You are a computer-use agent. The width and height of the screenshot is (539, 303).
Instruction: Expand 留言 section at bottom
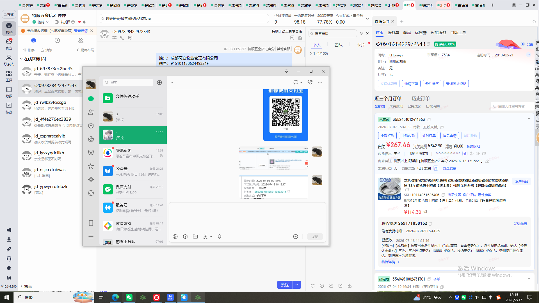(x=21, y=286)
